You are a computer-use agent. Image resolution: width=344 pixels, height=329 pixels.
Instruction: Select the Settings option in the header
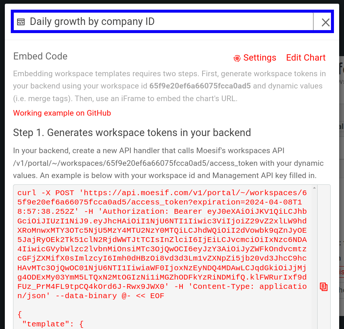pyautogui.click(x=260, y=58)
